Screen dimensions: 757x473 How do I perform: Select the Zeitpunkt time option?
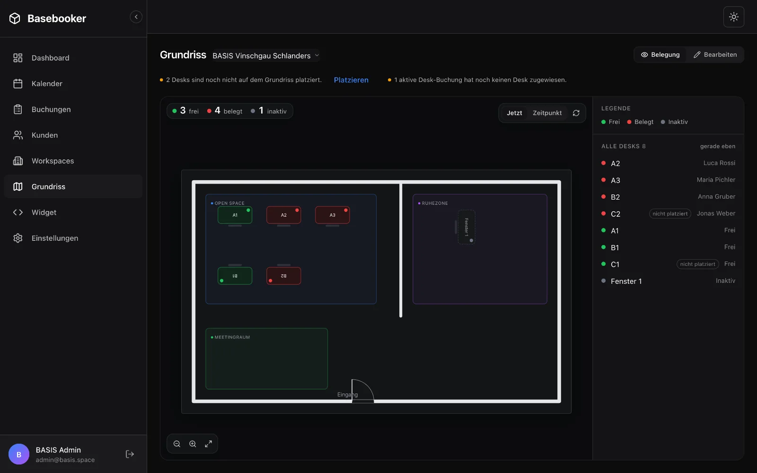547,113
